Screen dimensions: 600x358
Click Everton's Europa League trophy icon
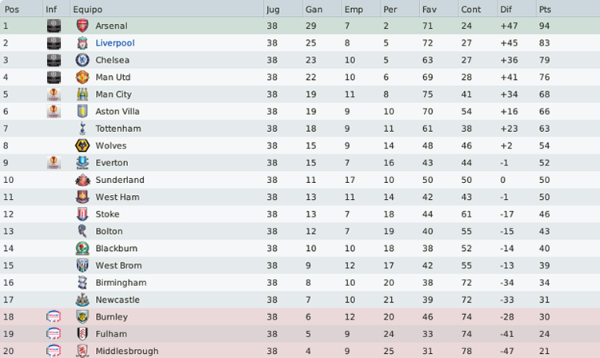click(54, 162)
